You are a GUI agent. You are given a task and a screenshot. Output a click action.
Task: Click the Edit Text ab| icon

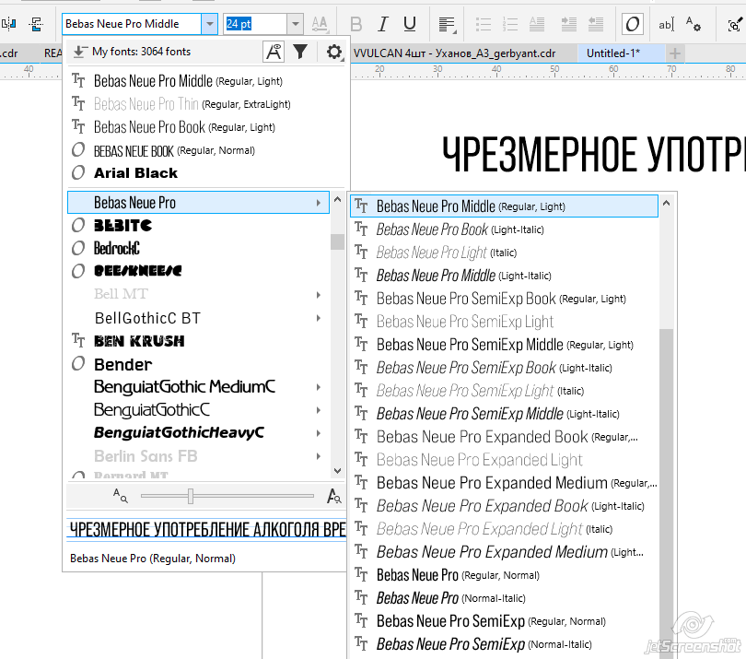click(666, 24)
